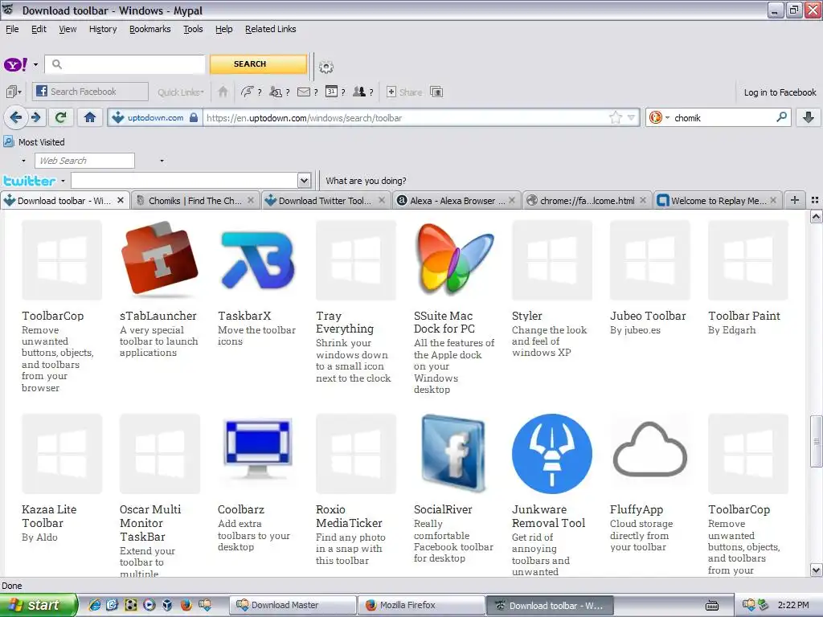Open the downloads arrow button
823x617 pixels.
coord(809,117)
